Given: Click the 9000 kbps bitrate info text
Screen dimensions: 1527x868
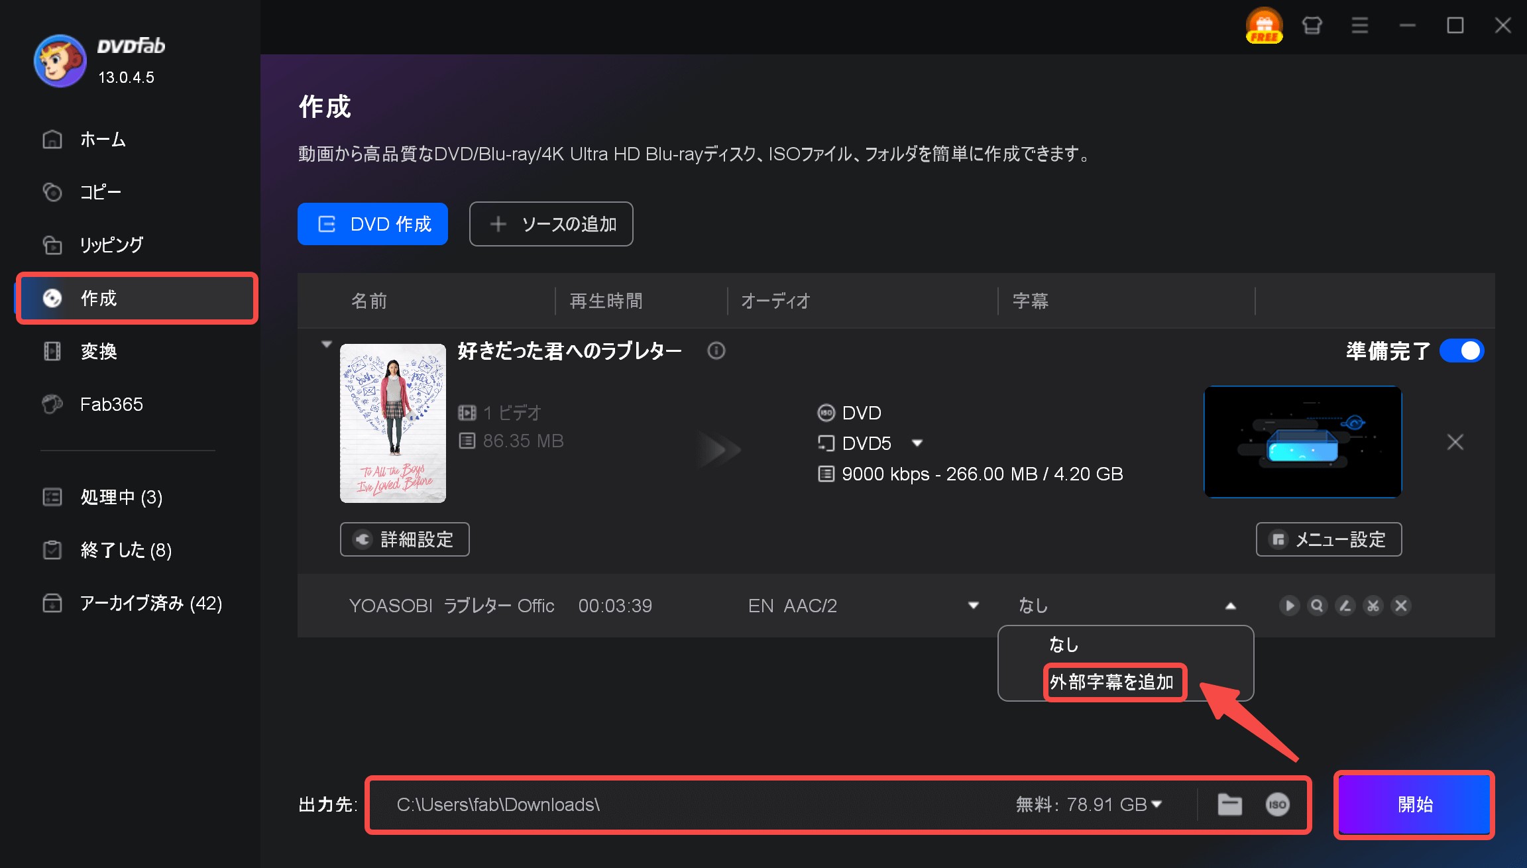Looking at the screenshot, I should point(982,474).
